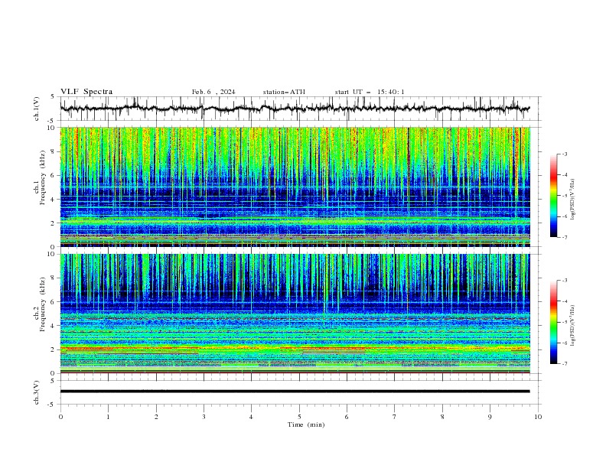The image size is (606, 468).
Task: Click the ch.2 spectrogram color scale bar
Action: tap(553, 322)
